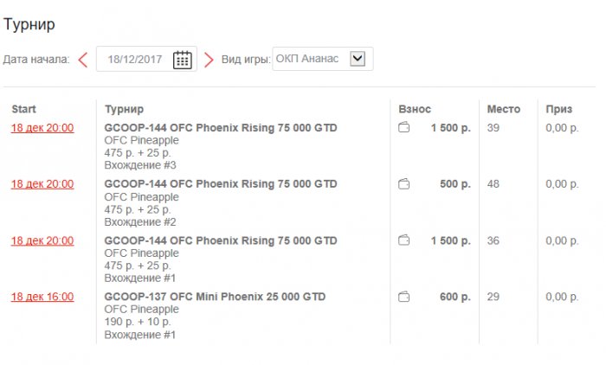Click the Приз column header
The height and width of the screenshot is (365, 606).
(558, 109)
